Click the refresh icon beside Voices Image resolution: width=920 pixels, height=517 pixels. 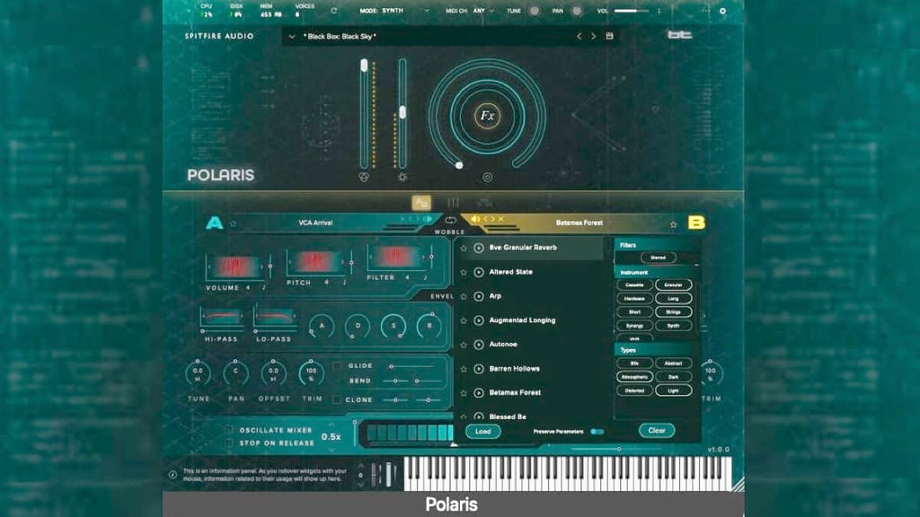click(334, 11)
